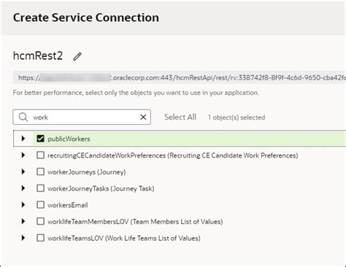Select worklifeTeamsLOV label
Viewport: 346px width, 267px height.
click(x=124, y=239)
